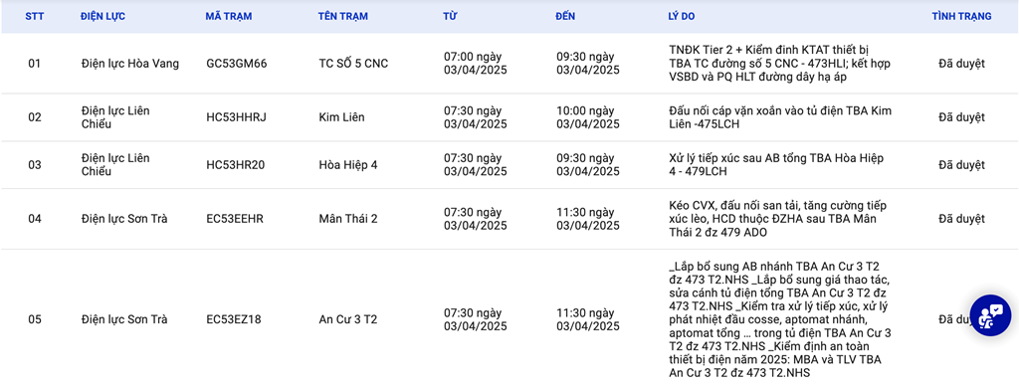Select station code HC53HR20
Image resolution: width=1019 pixels, height=387 pixels.
(235, 165)
